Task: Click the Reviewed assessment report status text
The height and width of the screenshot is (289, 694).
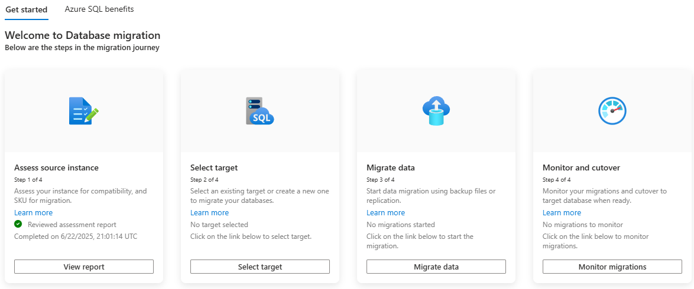Action: (72, 225)
